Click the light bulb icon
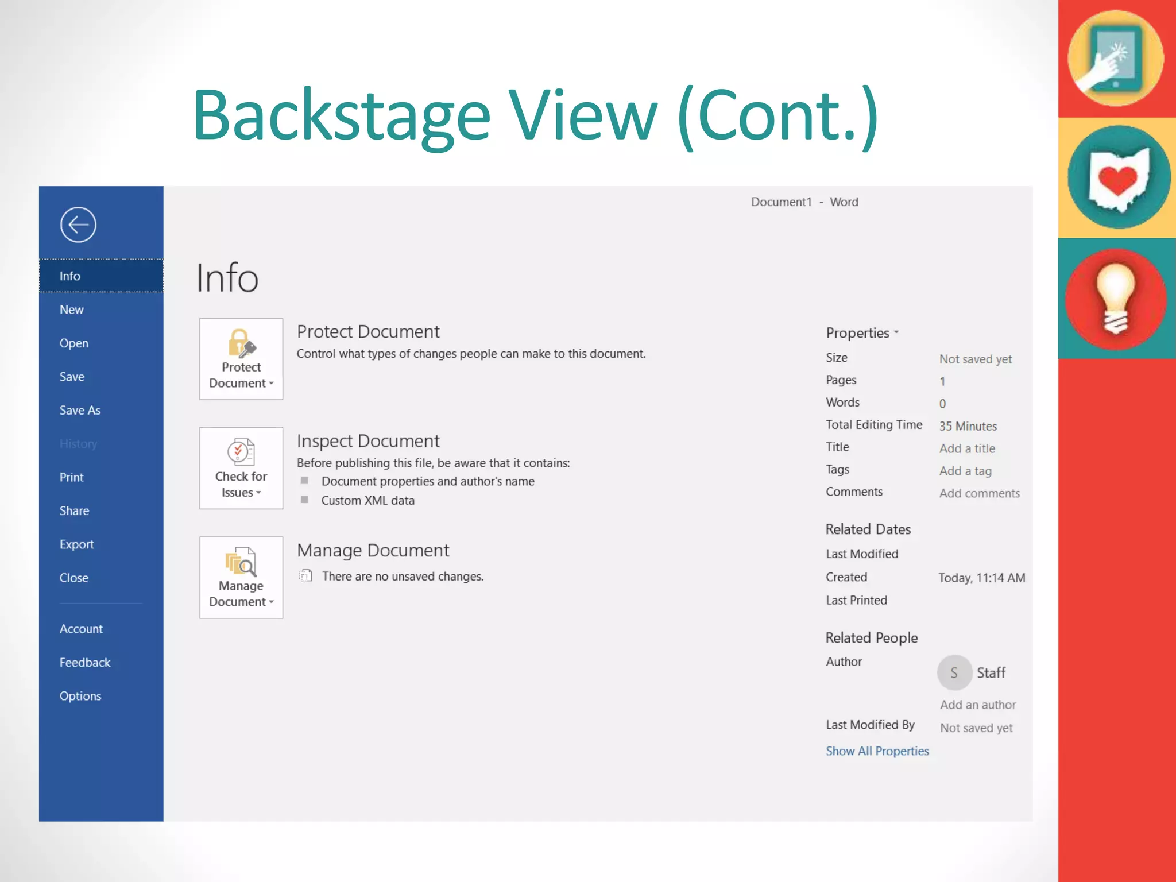The image size is (1176, 882). (x=1115, y=299)
